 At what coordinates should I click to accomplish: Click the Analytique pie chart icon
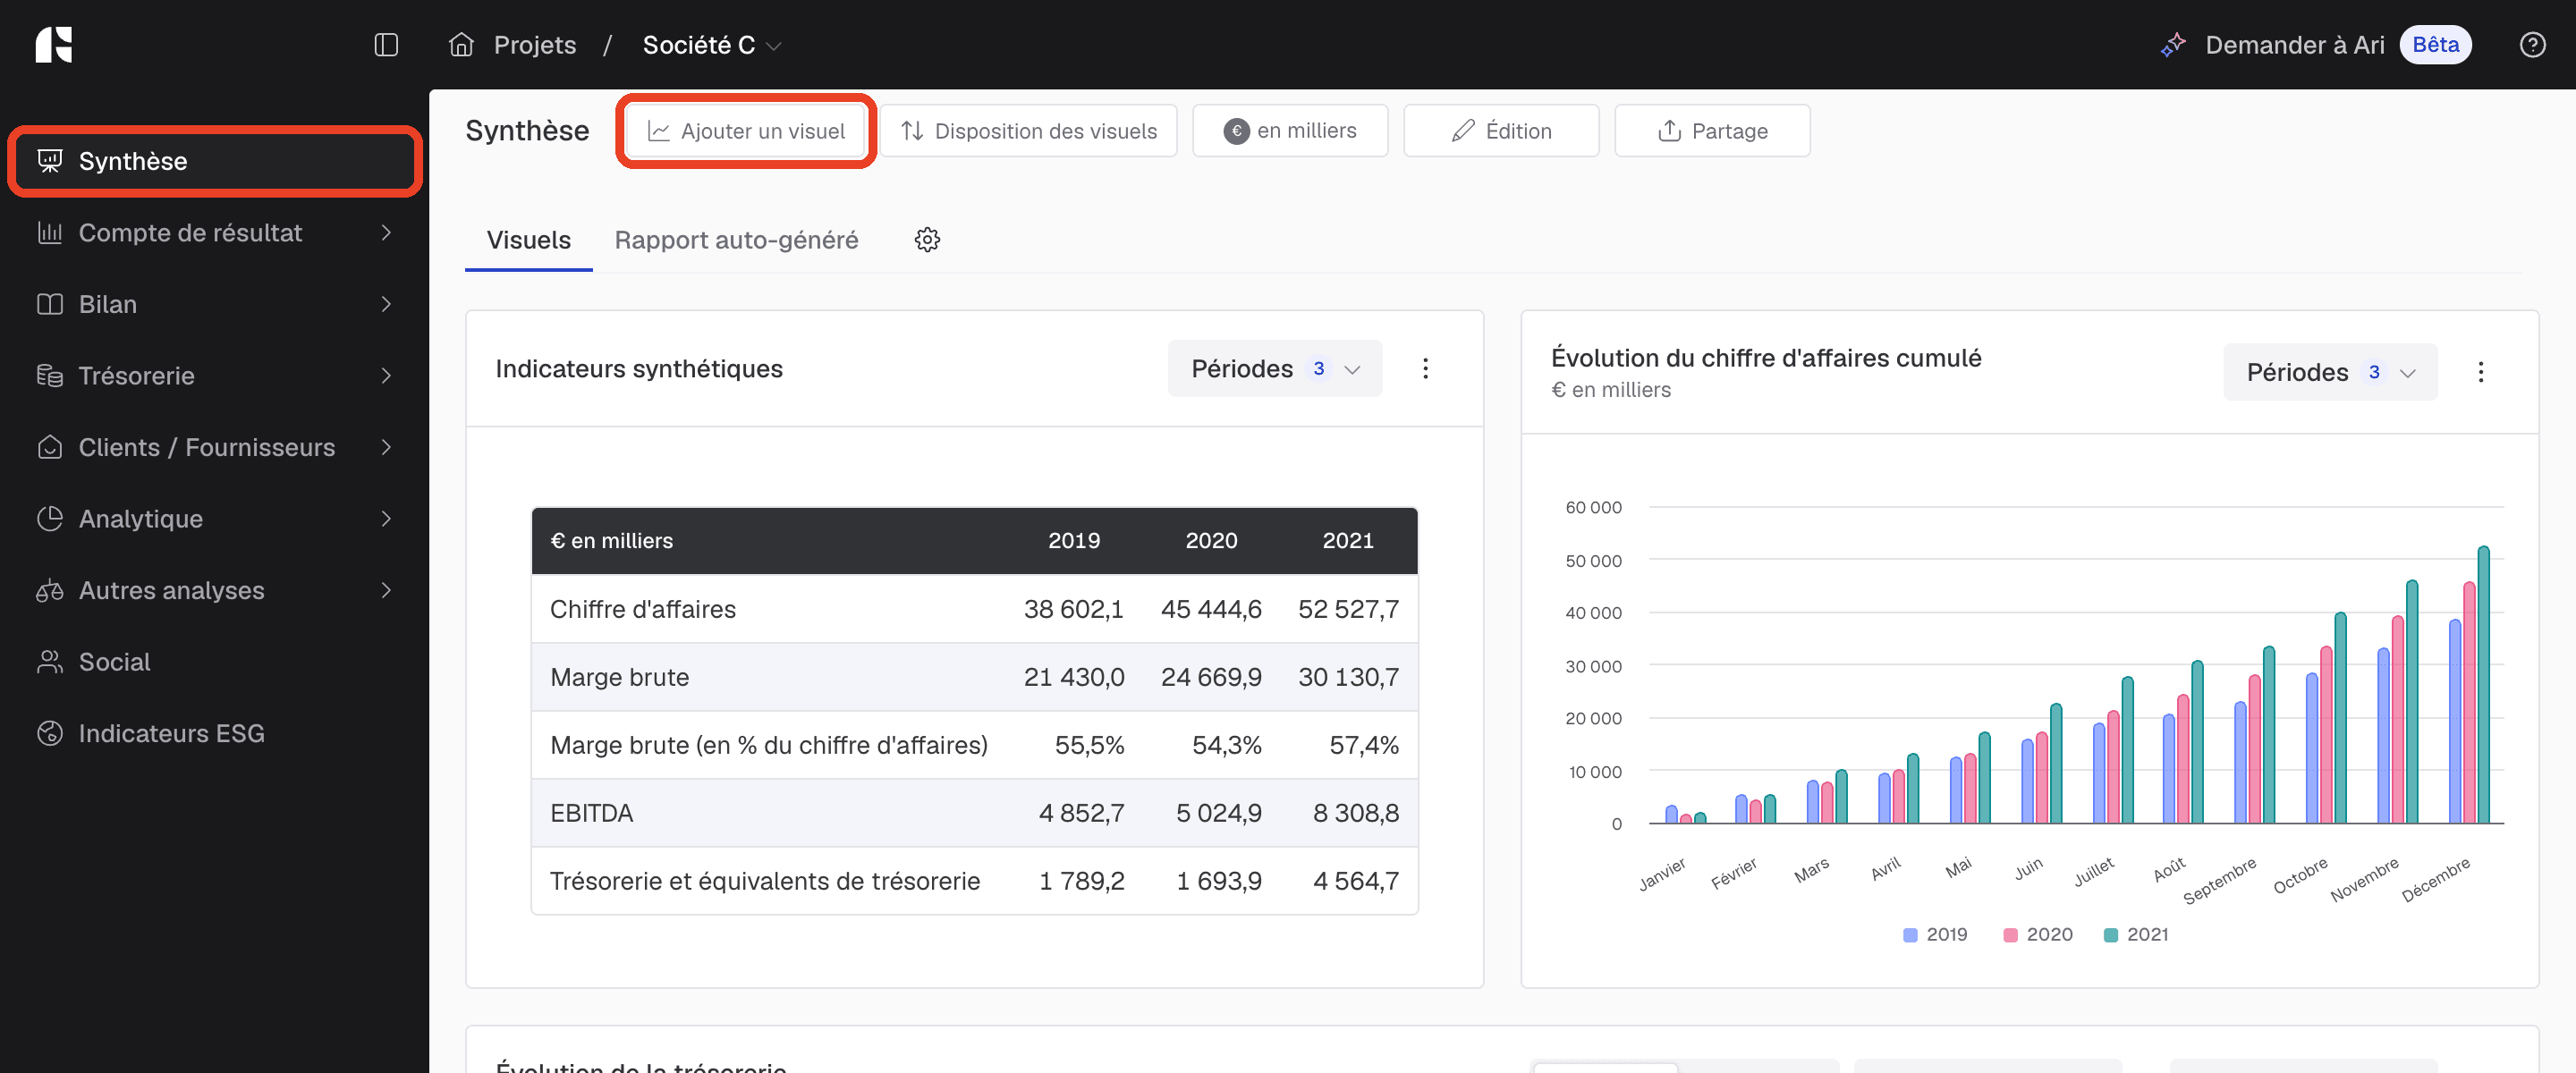50,519
